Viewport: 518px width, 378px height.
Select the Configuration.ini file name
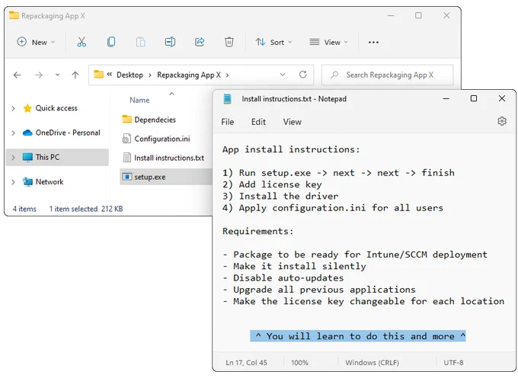pyautogui.click(x=162, y=139)
